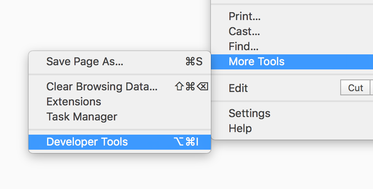The image size is (373, 189).
Task: Open Find… from the Chrome menu
Action: [x=292, y=46]
